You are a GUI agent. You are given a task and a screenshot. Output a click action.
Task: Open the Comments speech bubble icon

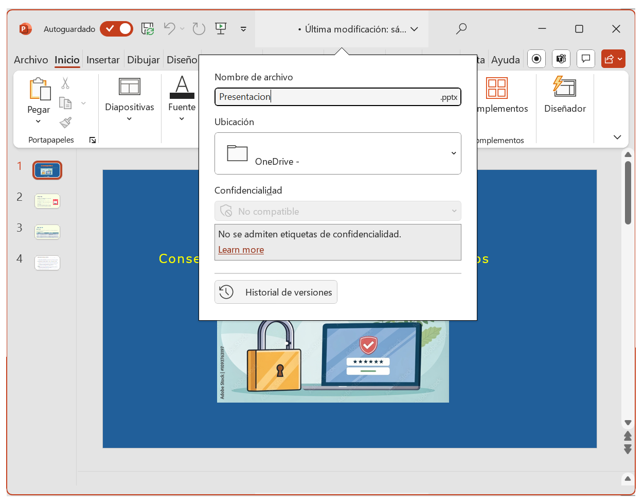585,59
